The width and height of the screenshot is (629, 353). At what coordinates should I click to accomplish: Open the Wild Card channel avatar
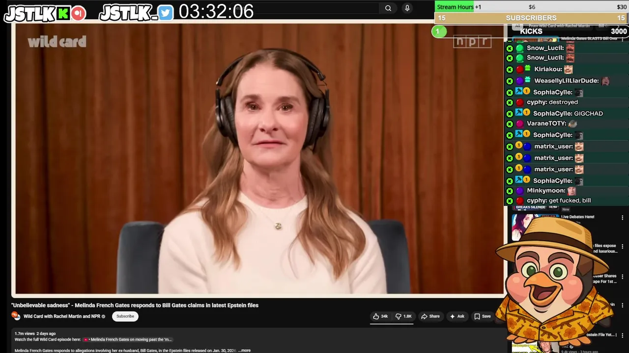[15, 316]
